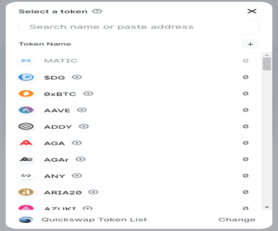Click the plus icon next to AGAr

[81, 159]
